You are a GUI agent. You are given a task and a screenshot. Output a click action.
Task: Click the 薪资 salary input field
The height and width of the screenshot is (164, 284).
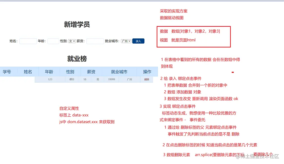(95, 41)
